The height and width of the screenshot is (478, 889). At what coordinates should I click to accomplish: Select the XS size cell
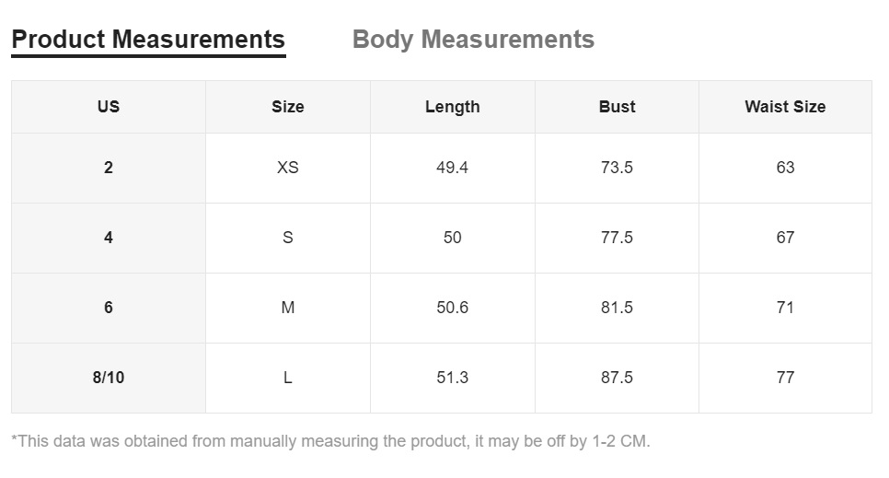pos(287,168)
